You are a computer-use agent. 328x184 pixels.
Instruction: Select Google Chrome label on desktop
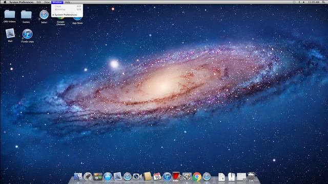tap(60, 23)
